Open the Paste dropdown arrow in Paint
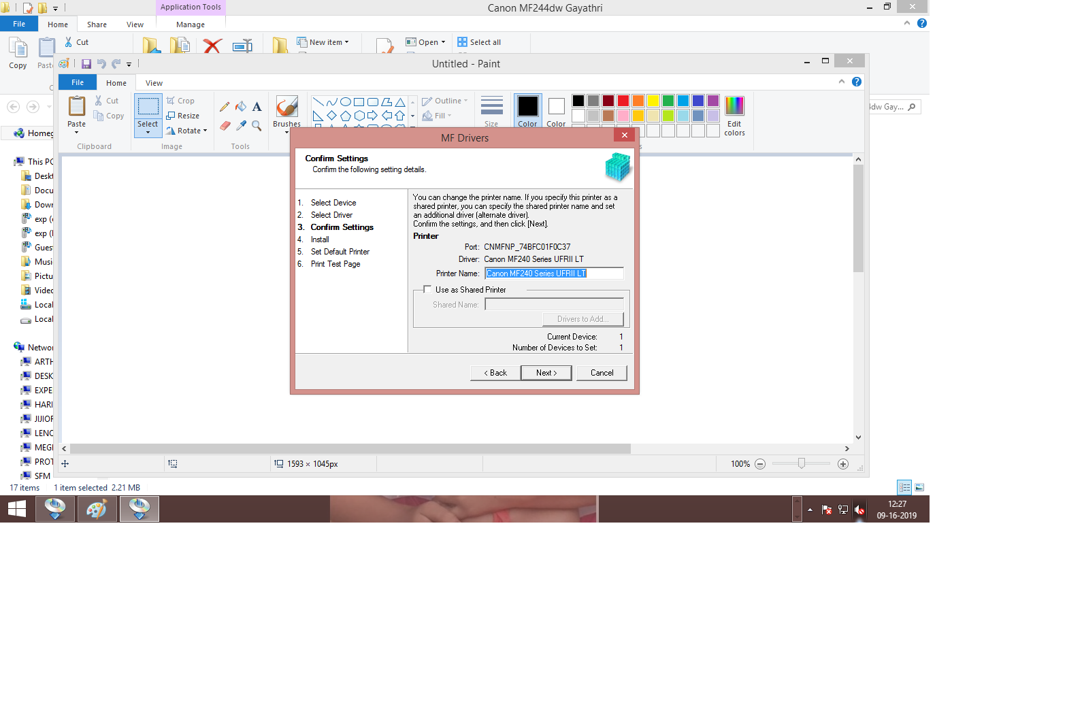 pos(76,133)
